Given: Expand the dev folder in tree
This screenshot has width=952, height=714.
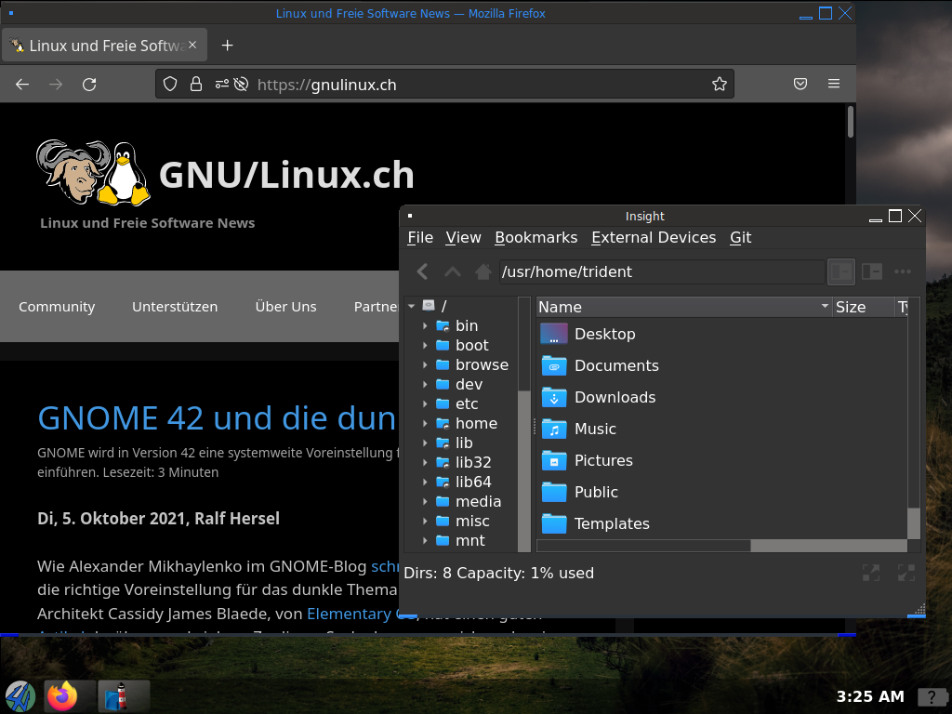Looking at the screenshot, I should [x=425, y=384].
